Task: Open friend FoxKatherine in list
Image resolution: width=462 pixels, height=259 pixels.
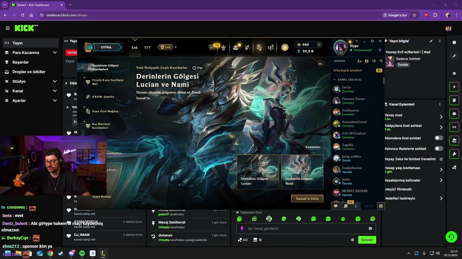Action: pyautogui.click(x=357, y=170)
